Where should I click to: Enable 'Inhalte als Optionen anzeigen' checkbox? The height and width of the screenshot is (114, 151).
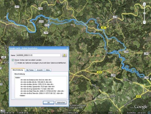point(16,63)
